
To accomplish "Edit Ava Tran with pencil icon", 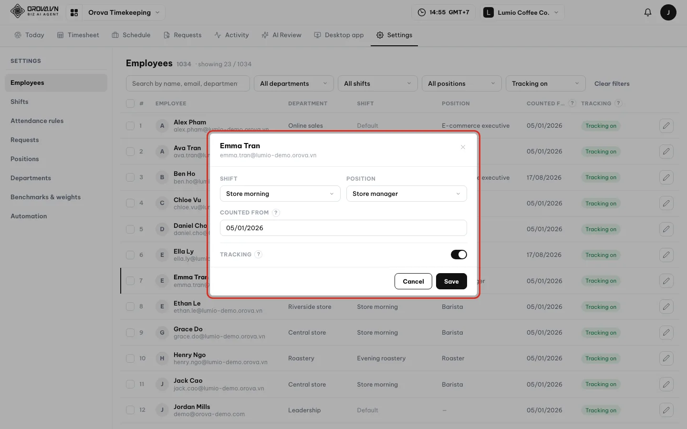I will point(666,152).
